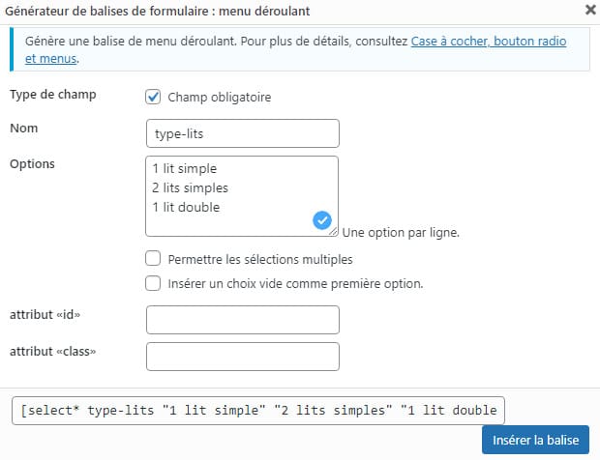Click the blue checkmark icon in Options
The width and height of the screenshot is (600, 460).
(x=323, y=221)
